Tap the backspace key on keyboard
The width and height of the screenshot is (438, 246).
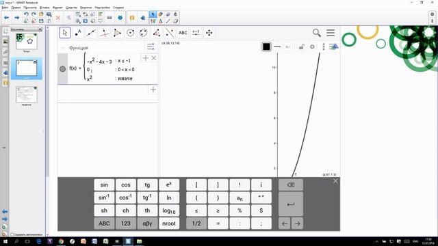(291, 185)
